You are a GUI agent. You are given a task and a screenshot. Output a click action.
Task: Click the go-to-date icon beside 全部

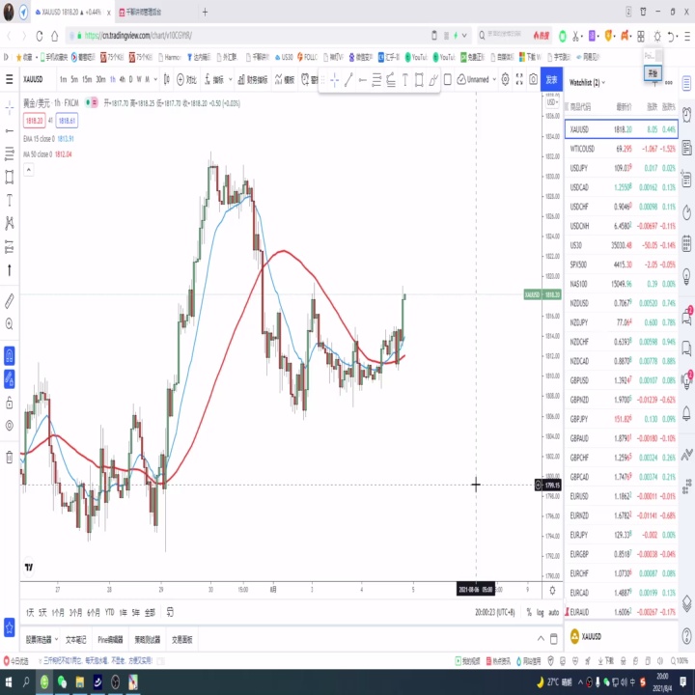tap(170, 612)
